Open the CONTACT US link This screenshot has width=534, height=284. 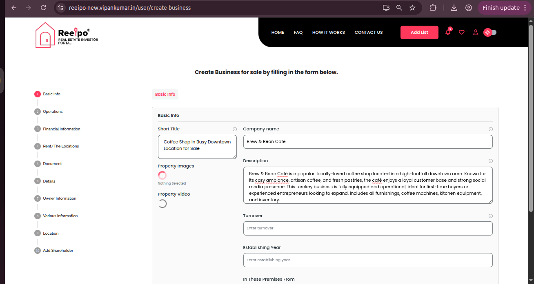tap(368, 33)
